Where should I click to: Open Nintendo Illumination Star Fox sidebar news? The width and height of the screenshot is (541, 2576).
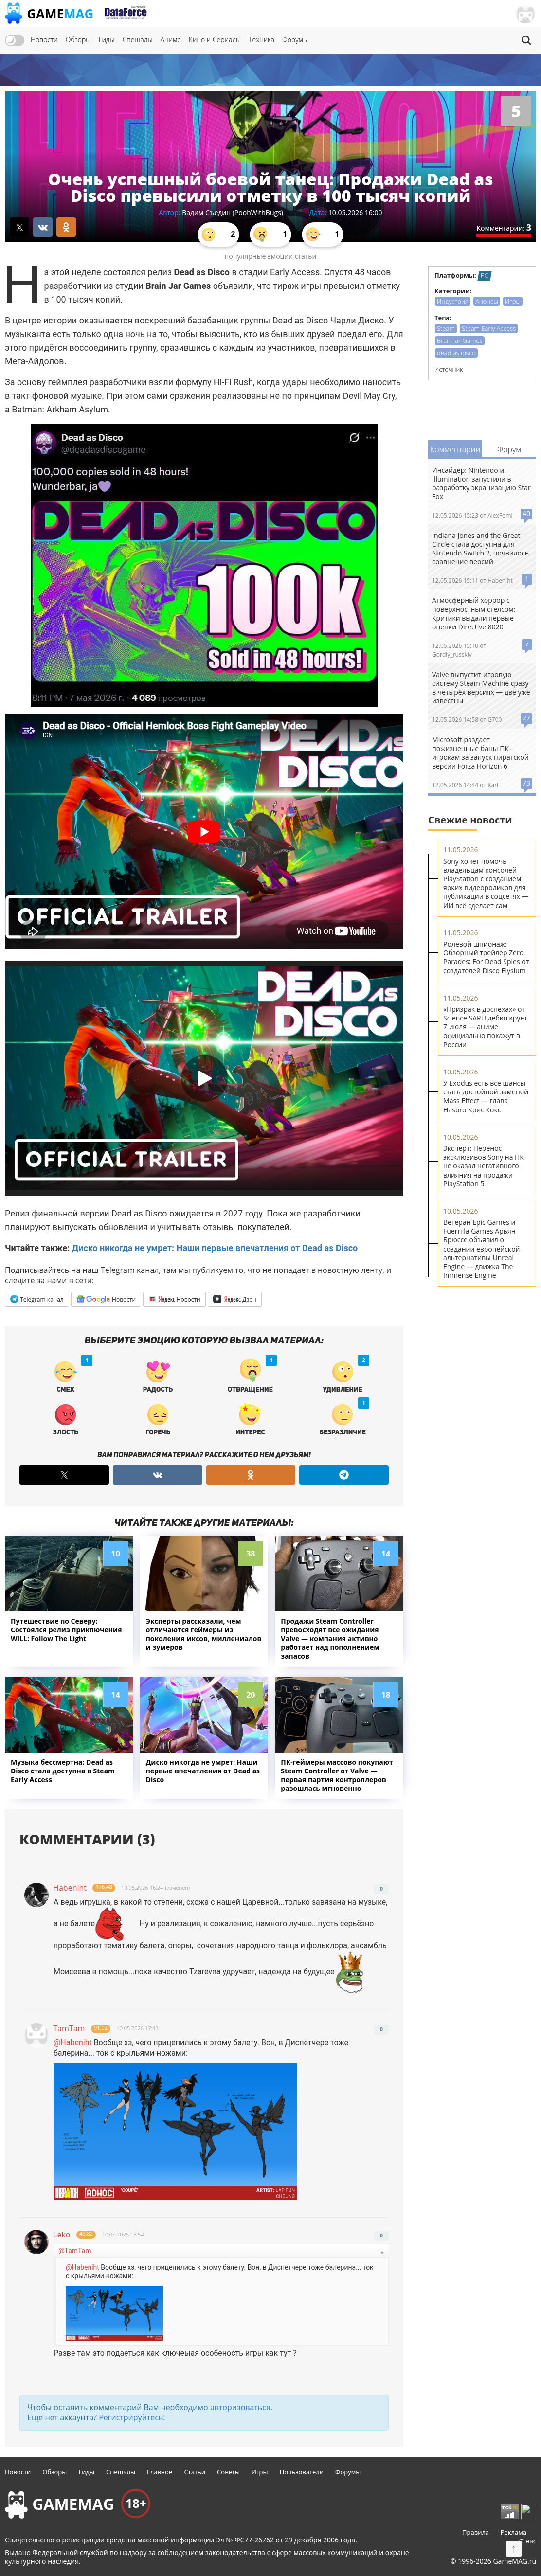tap(481, 483)
